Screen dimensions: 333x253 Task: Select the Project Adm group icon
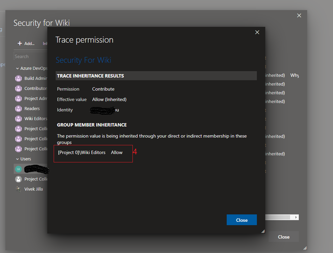pos(18,99)
